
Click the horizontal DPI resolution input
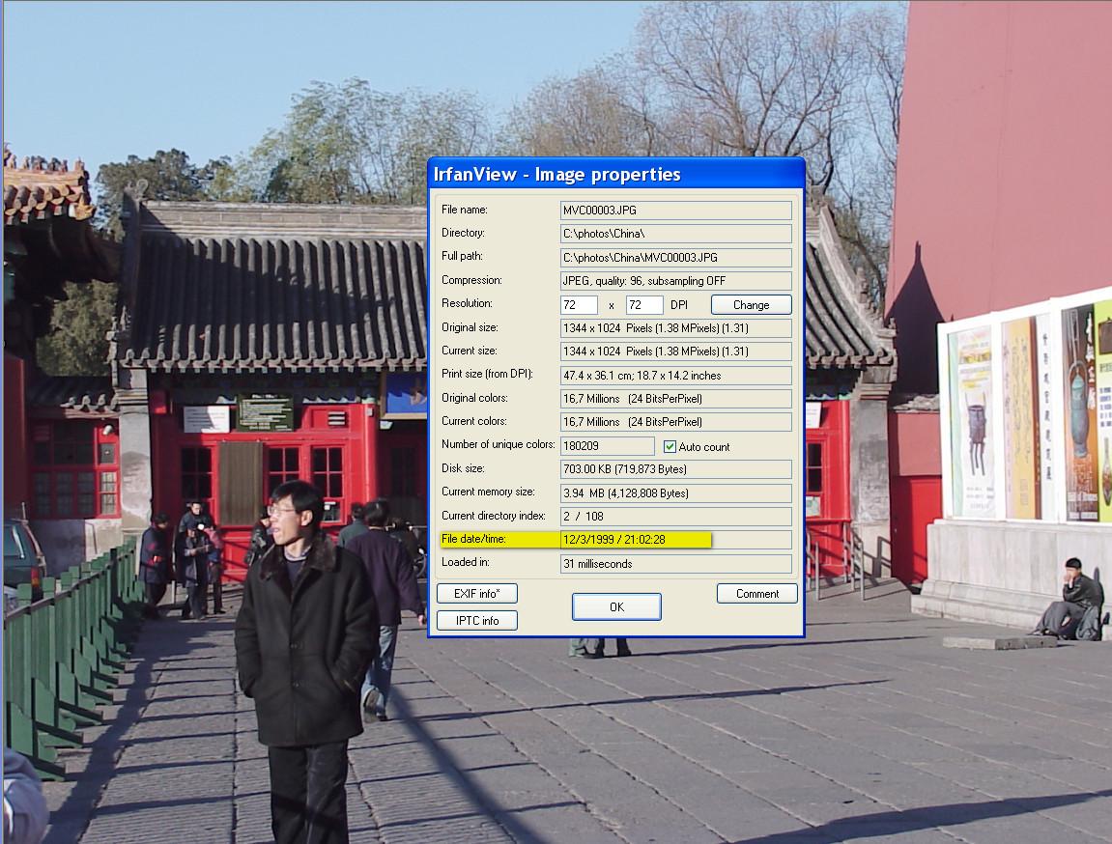click(579, 305)
